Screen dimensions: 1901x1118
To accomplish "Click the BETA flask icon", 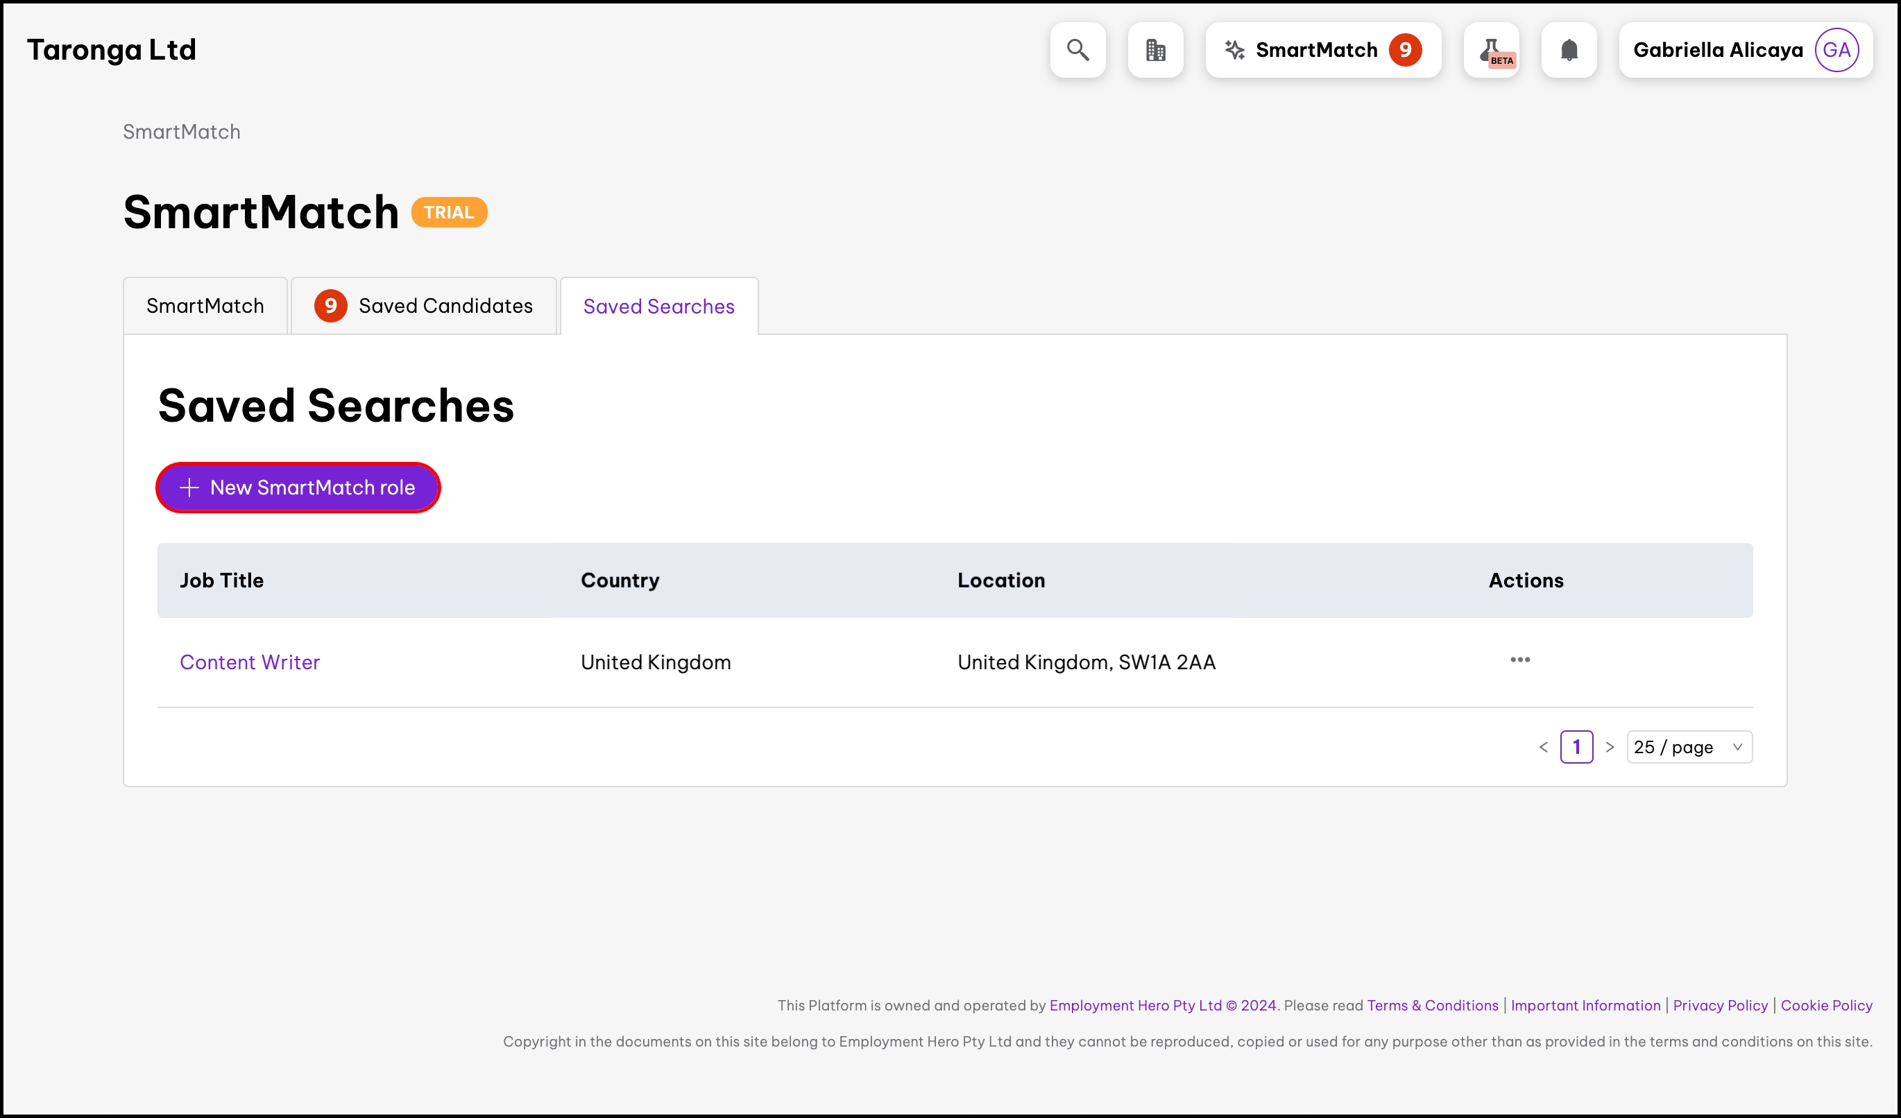I will [1491, 50].
